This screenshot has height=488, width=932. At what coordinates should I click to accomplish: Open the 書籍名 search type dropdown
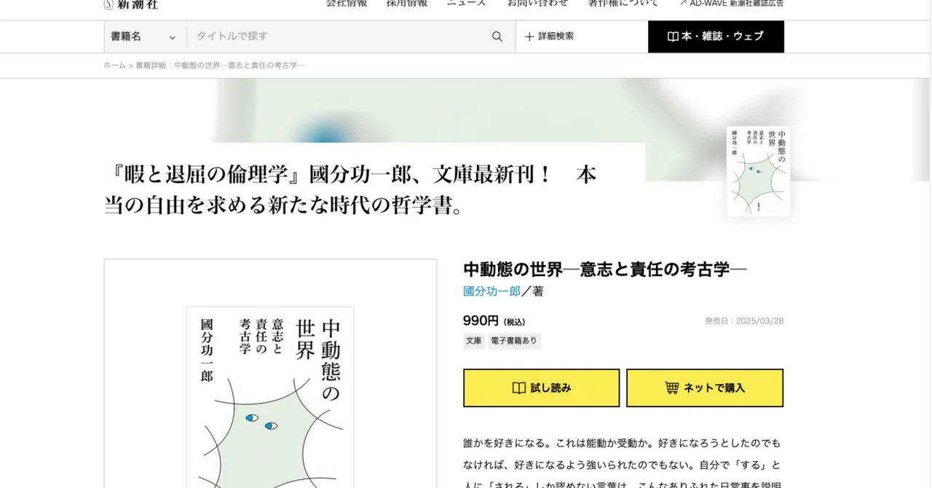pos(145,36)
